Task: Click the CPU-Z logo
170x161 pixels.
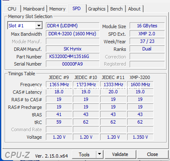Action: click(17, 155)
